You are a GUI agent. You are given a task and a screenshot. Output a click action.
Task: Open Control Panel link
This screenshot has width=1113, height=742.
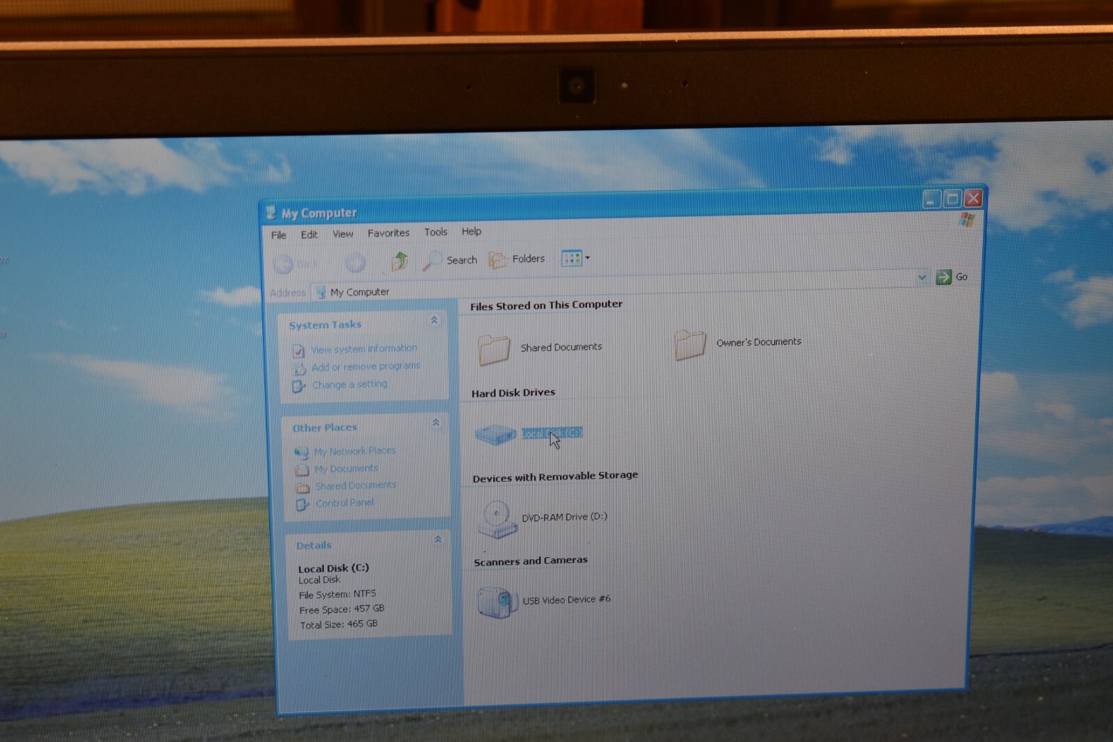tap(345, 503)
